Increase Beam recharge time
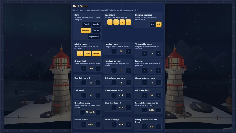Image resolution: width=236 pixels, height=133 pixels. pos(128,124)
